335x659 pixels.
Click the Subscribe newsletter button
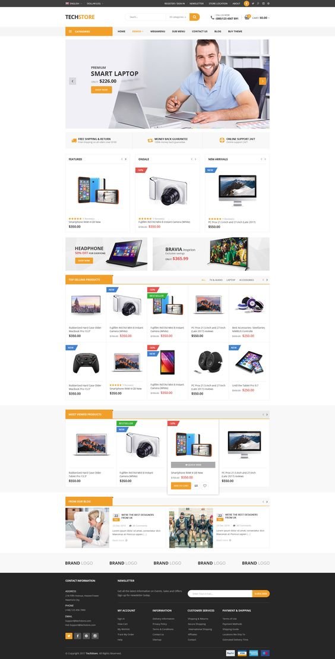click(x=261, y=594)
